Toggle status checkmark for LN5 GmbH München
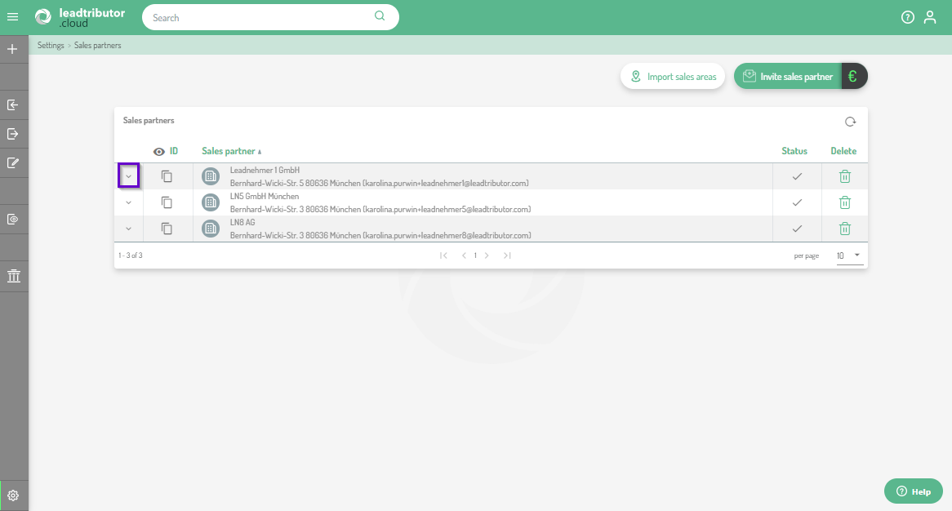This screenshot has height=511, width=952. 797,202
